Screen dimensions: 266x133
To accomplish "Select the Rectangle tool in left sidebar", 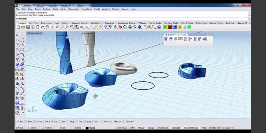I will point(22,50).
